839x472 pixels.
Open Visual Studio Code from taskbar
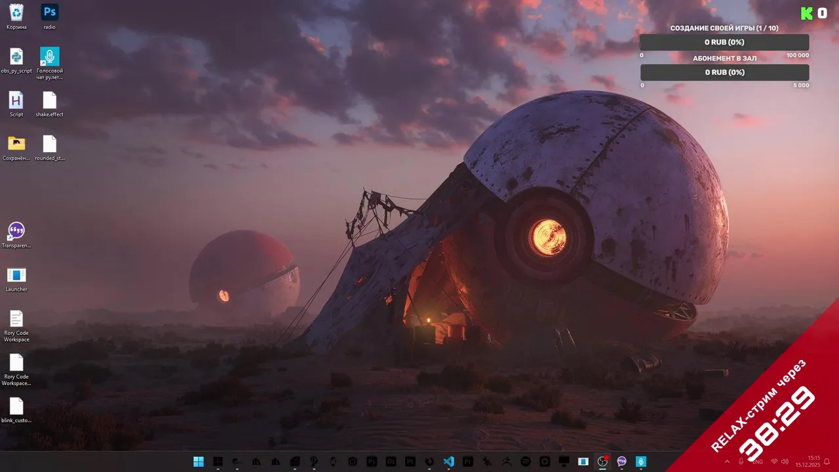pos(448,462)
